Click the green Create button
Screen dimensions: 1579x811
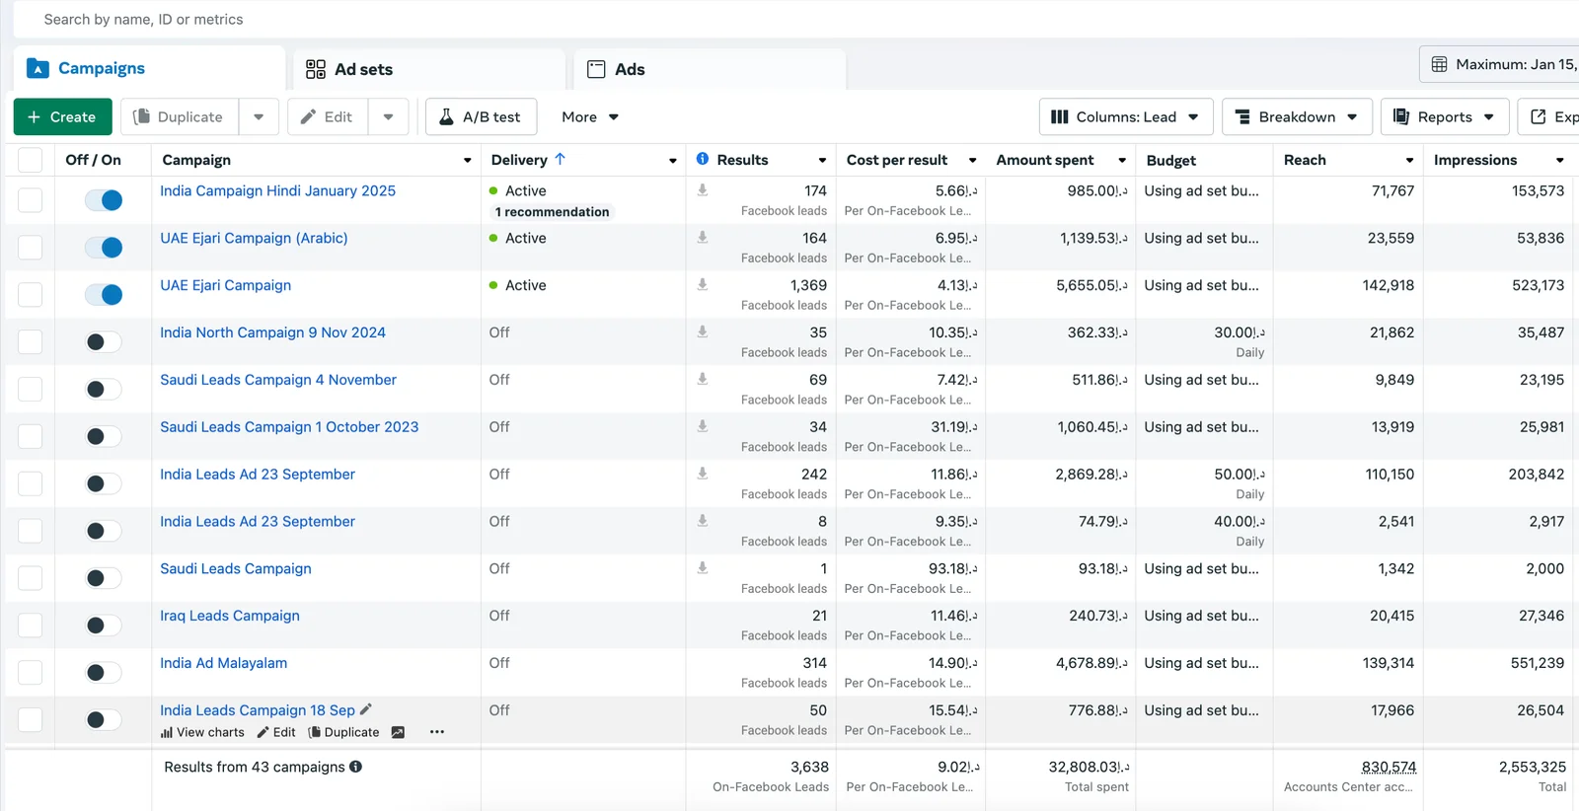tap(62, 116)
